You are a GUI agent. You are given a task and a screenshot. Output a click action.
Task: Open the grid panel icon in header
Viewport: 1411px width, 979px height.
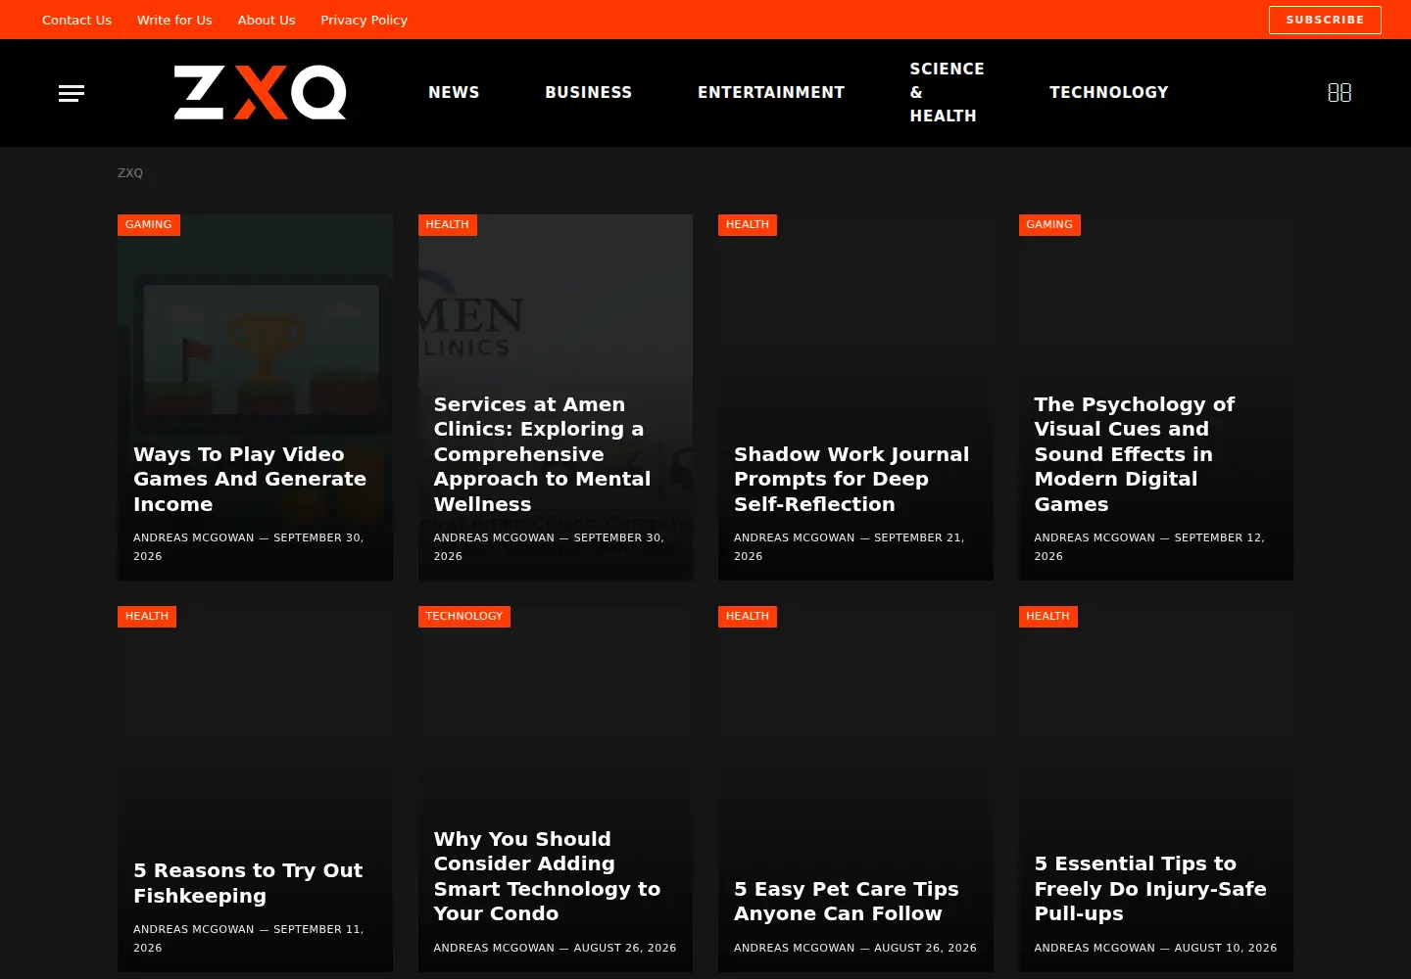point(1339,92)
